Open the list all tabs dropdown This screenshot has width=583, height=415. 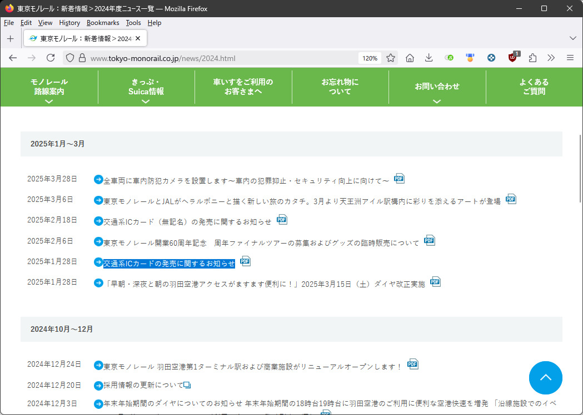click(x=573, y=38)
